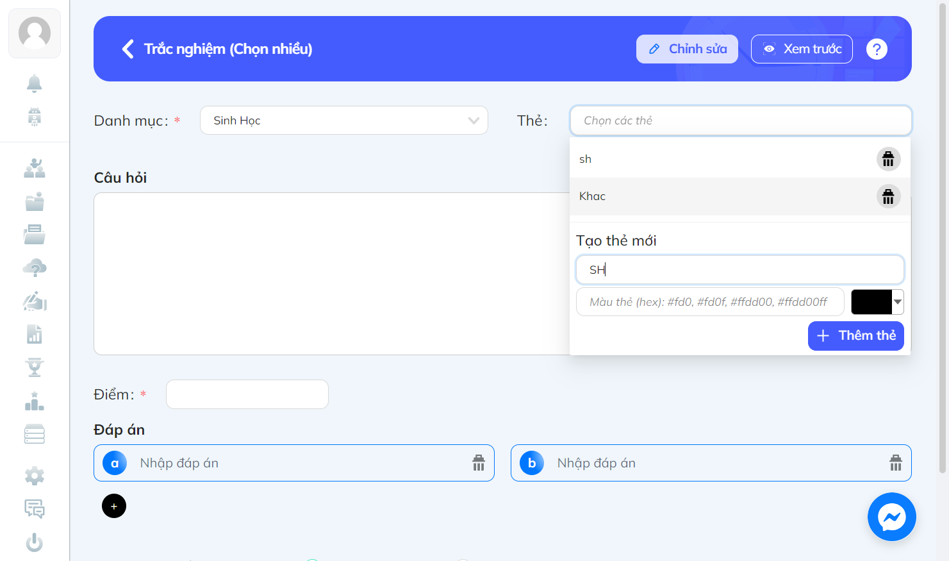Open the server storage sidebar icon
The image size is (949, 561).
point(35,435)
